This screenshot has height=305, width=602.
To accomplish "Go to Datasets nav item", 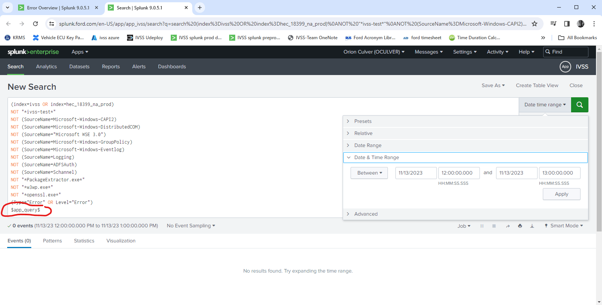I will point(80,67).
